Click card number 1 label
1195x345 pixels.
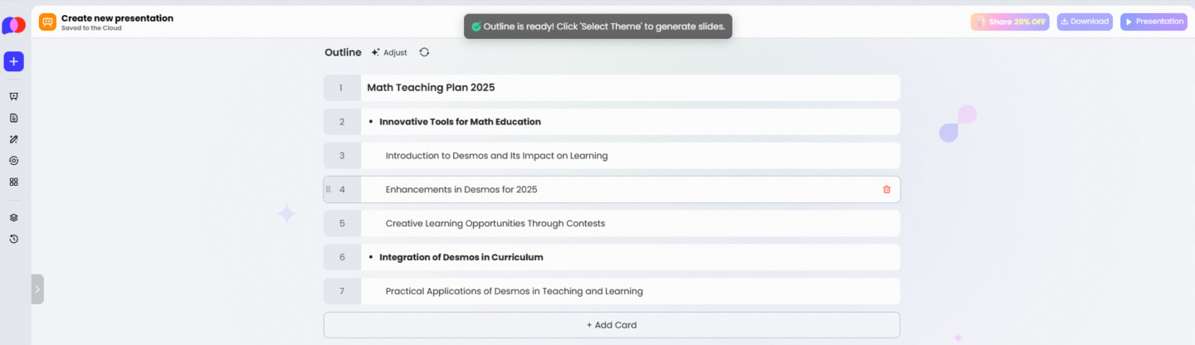(x=342, y=88)
